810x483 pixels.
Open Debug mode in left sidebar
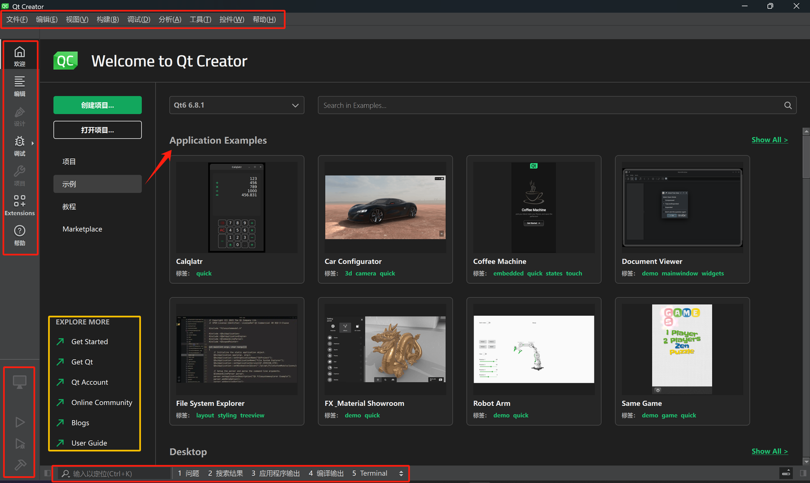(x=20, y=145)
